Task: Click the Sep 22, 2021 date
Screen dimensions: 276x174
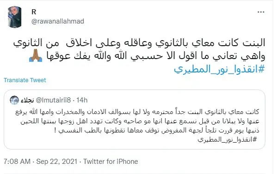Action: [x=57, y=162]
